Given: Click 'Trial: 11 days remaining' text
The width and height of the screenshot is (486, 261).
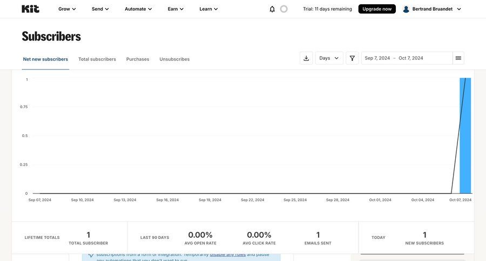Looking at the screenshot, I should click(327, 9).
